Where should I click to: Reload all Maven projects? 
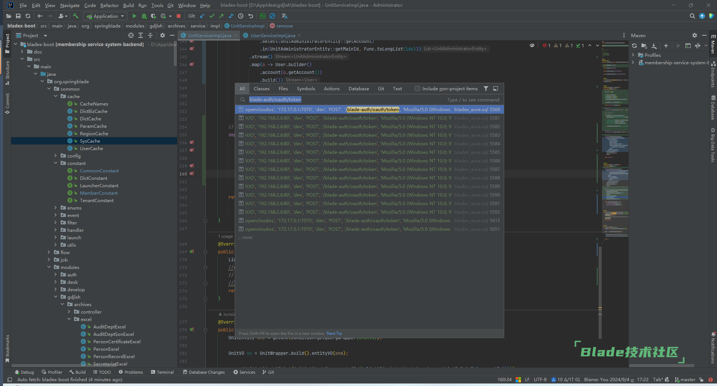point(634,46)
